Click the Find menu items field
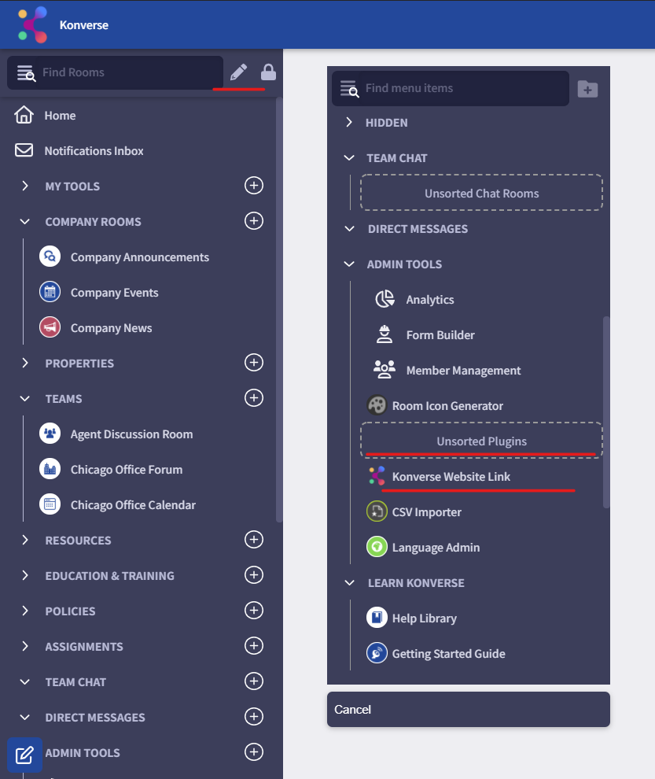The width and height of the screenshot is (655, 779). [451, 88]
